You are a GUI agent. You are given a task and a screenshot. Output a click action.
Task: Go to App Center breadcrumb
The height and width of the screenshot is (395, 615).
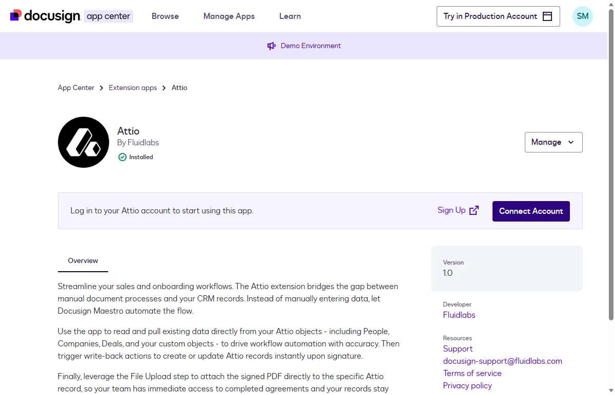coord(76,88)
